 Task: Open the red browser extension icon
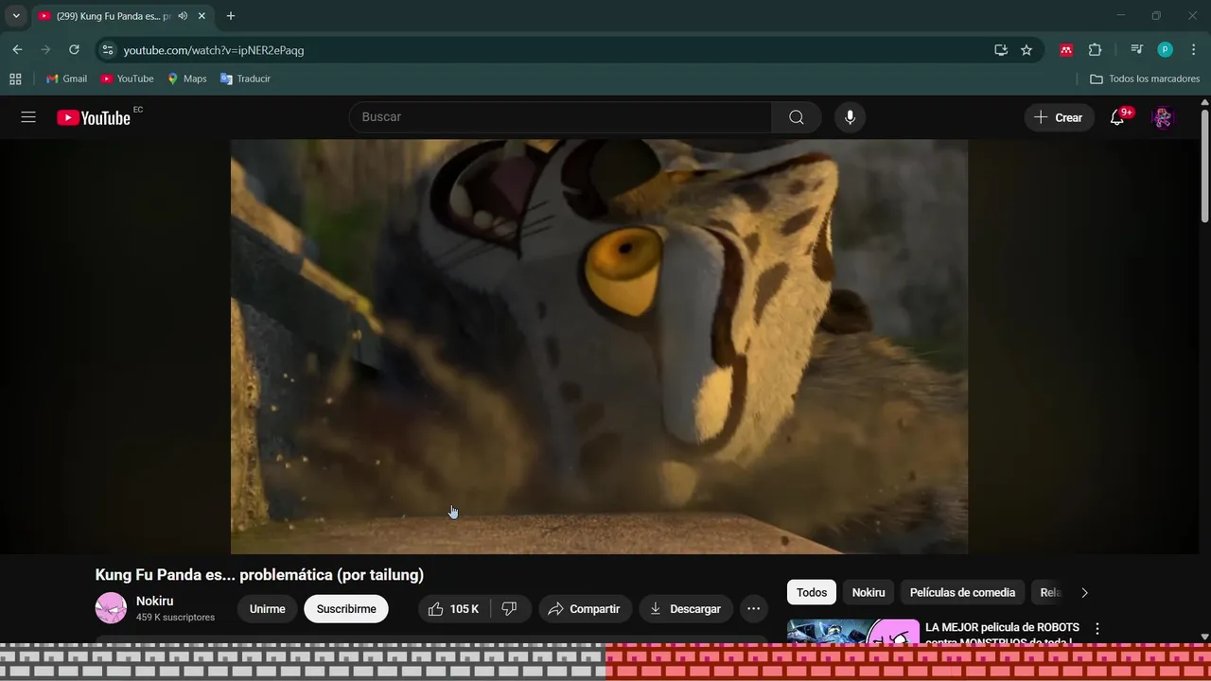click(x=1066, y=50)
